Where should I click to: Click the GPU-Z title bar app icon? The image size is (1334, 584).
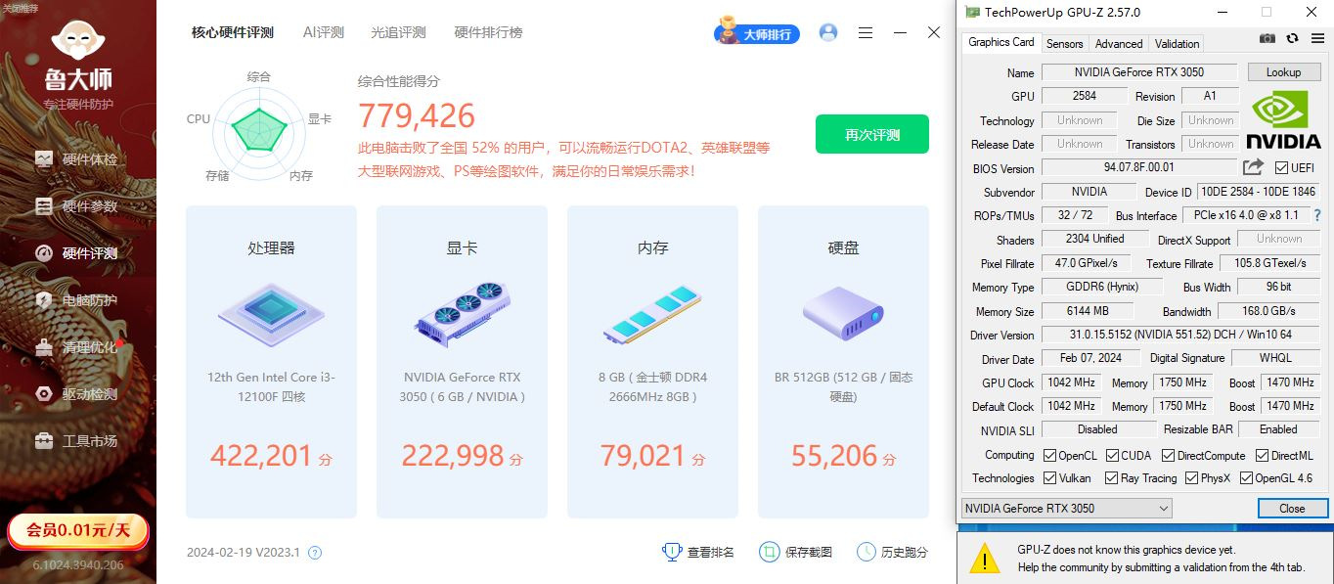pyautogui.click(x=972, y=12)
